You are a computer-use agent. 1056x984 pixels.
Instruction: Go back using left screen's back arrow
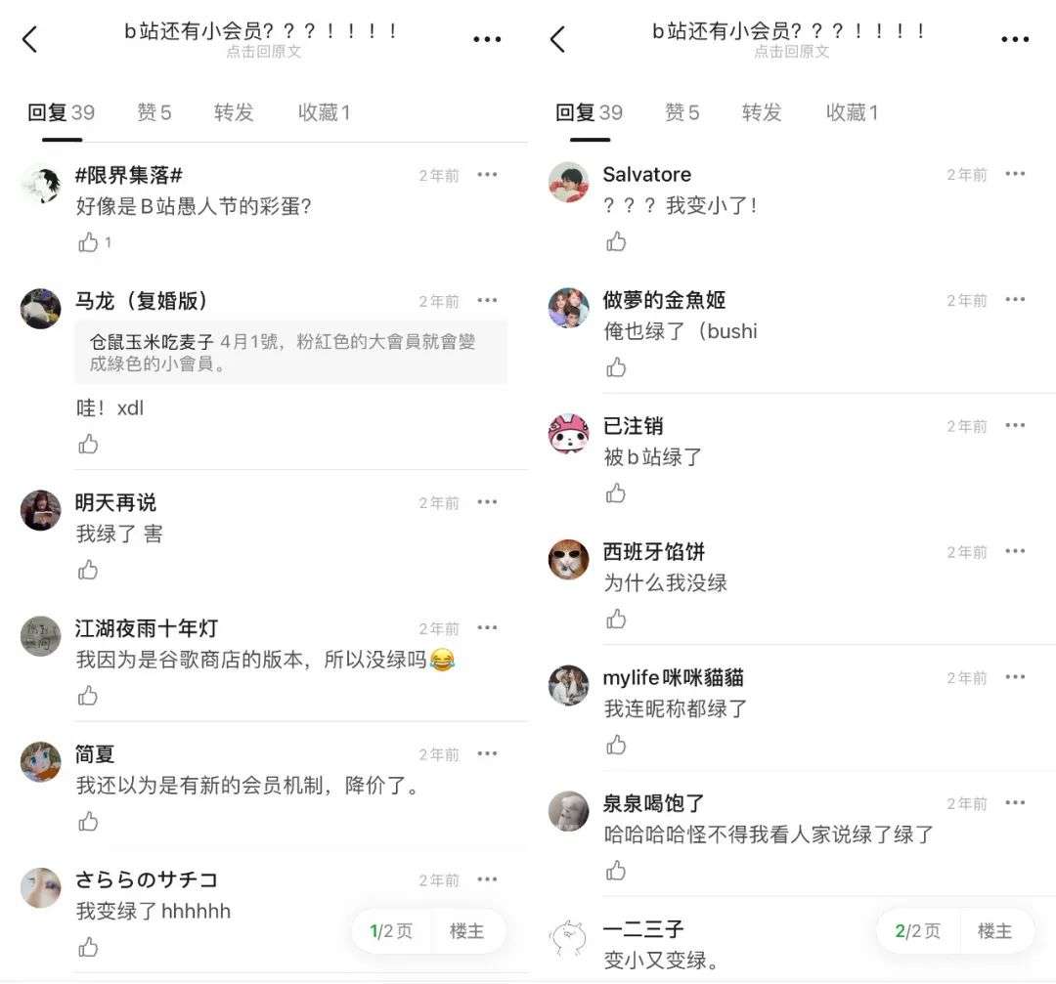(29, 39)
